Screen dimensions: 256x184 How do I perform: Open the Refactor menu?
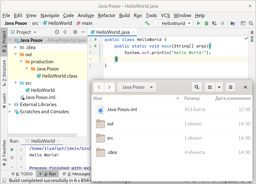pos(106,15)
